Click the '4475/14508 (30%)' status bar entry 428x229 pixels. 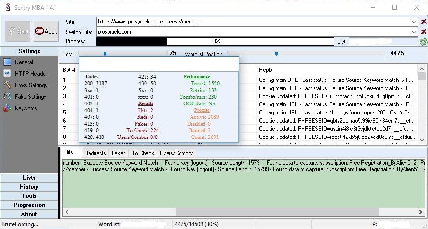pos(197,224)
